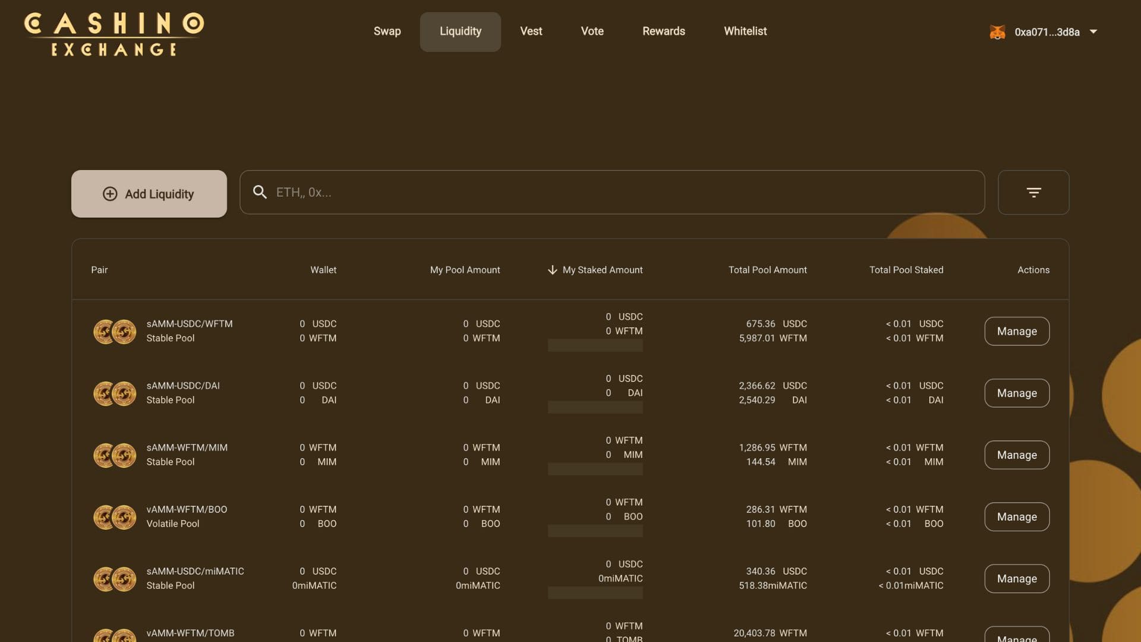Click the vAMM-WFTM/BOO token pair icons
Viewport: 1141px width, 642px height.
115,517
